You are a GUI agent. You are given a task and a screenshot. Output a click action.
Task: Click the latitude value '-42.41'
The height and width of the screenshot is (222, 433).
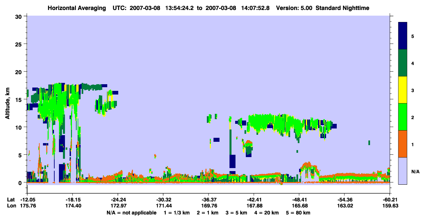[253, 200]
